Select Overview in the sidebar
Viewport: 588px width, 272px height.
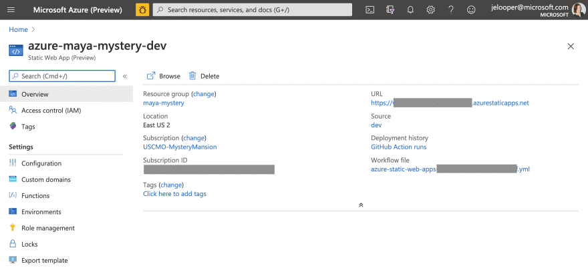(x=35, y=94)
